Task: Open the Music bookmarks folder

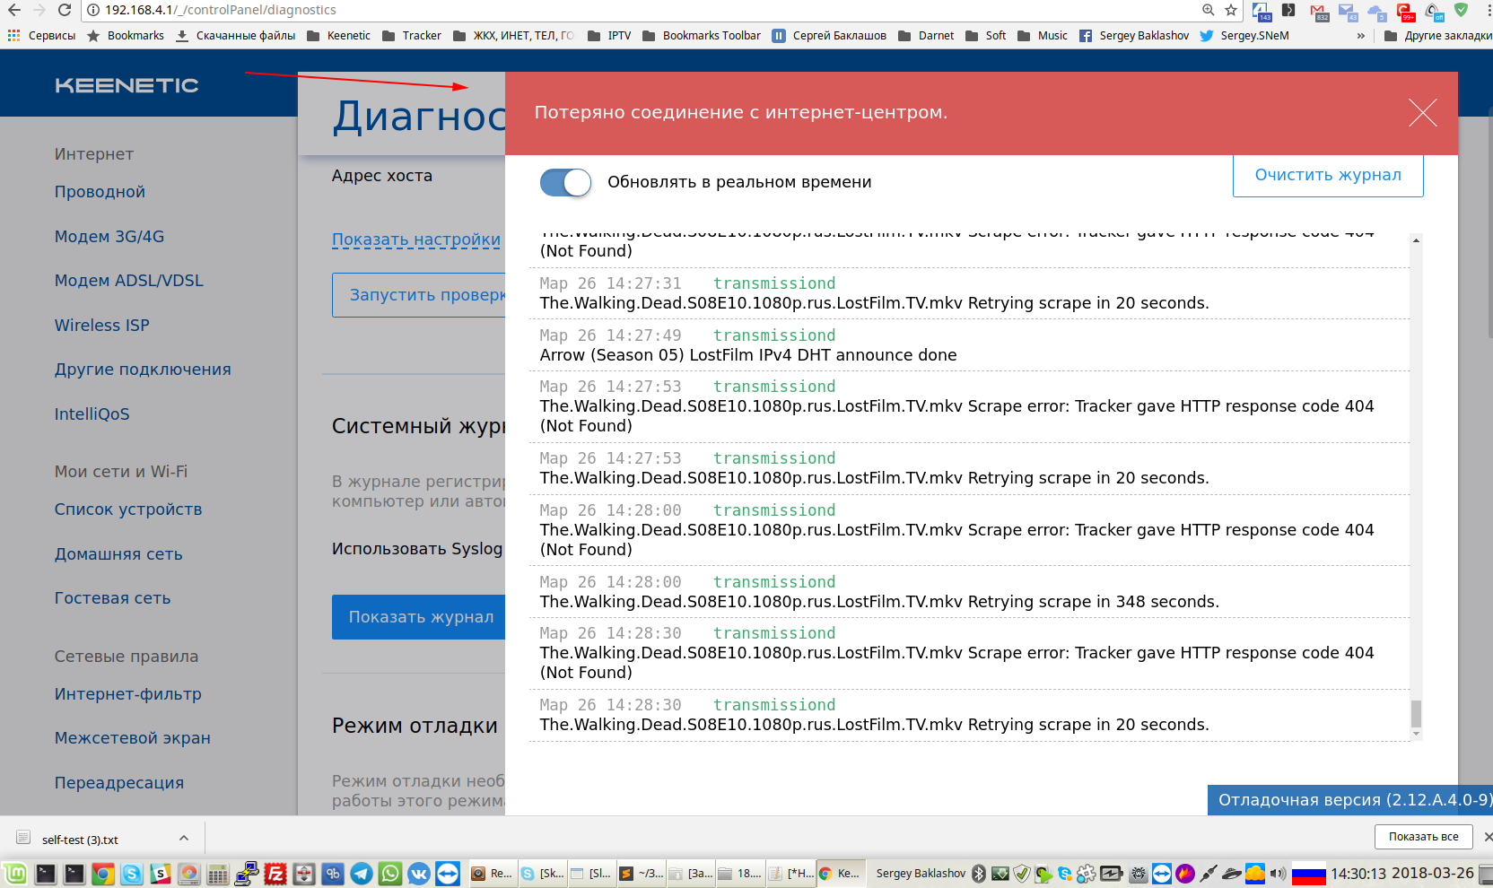Action: (1043, 36)
